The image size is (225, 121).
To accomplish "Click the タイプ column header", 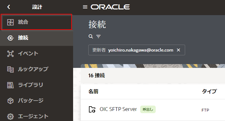I will point(209,91).
